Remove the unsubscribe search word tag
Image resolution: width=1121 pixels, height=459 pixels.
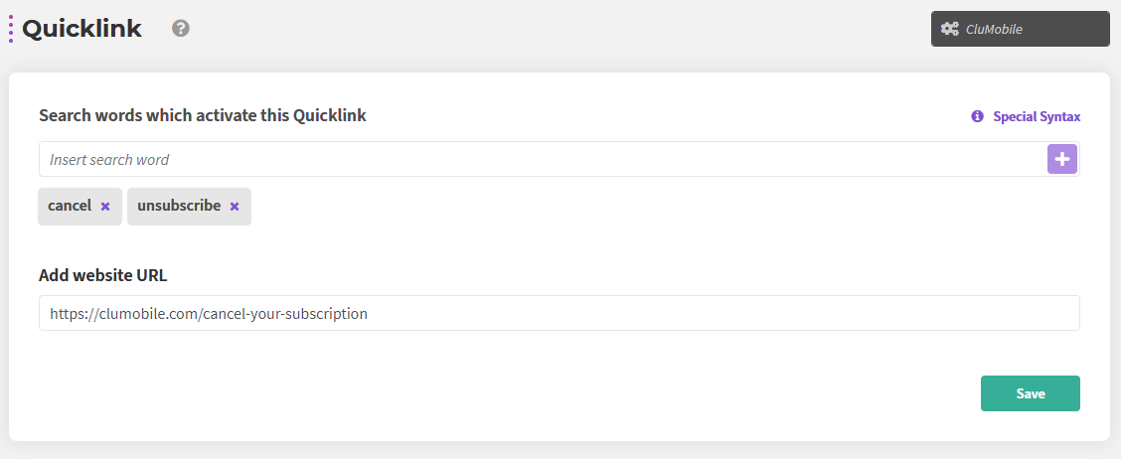235,207
